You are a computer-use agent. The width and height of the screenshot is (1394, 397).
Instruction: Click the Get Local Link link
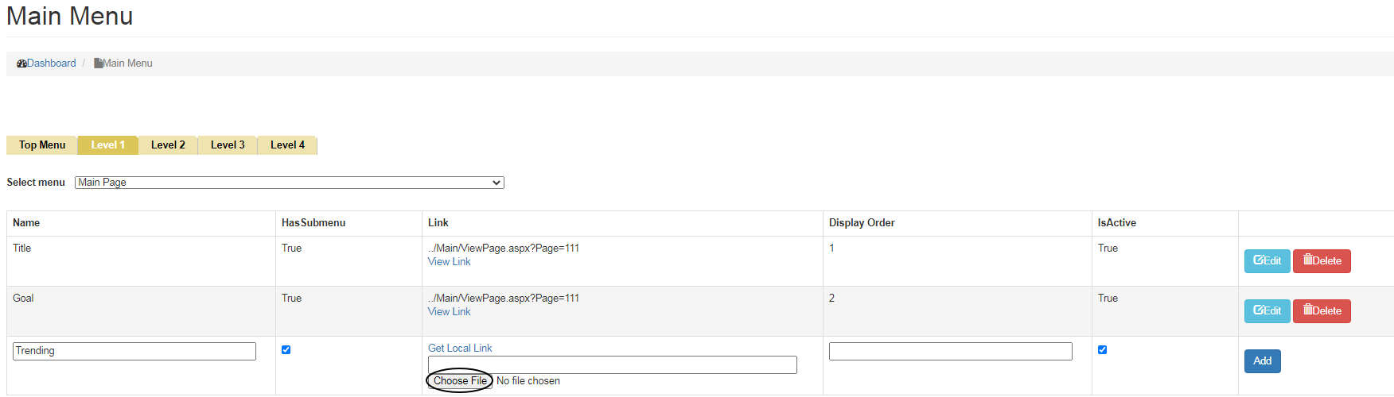460,349
